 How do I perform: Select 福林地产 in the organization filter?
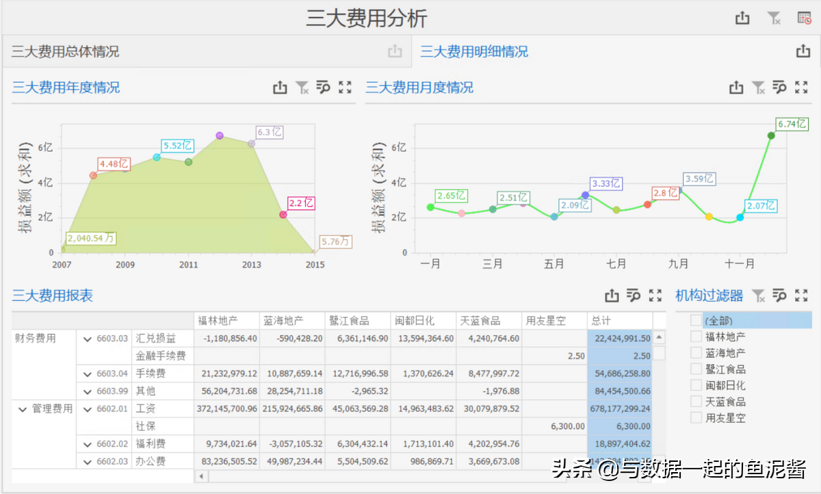coord(696,337)
